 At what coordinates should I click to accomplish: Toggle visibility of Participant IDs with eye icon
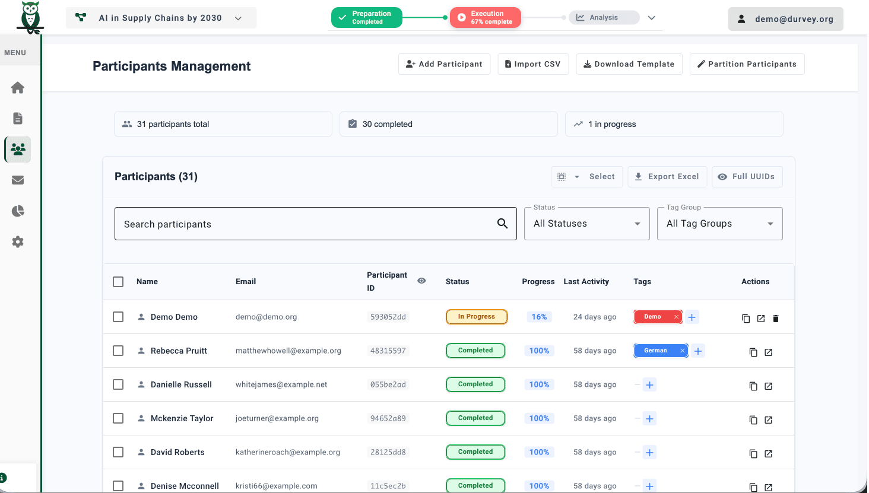pyautogui.click(x=421, y=281)
